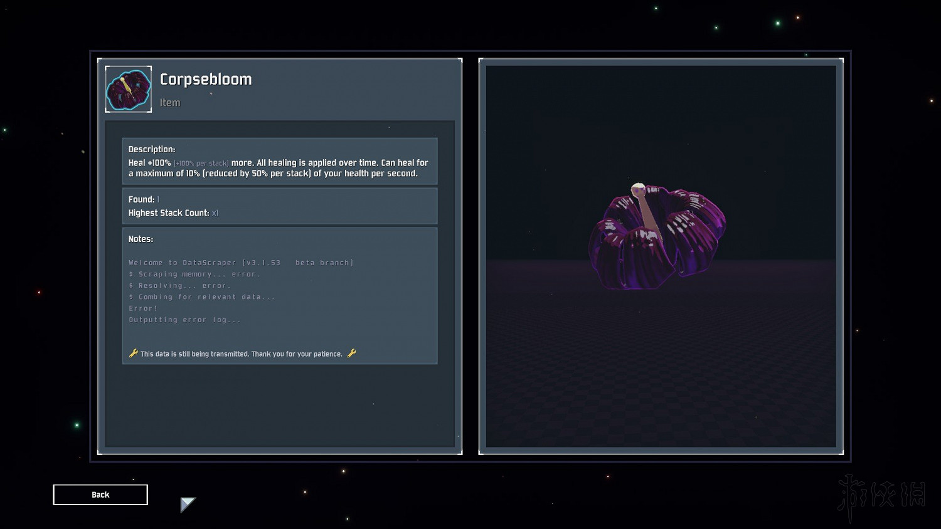Click the "Combing for relevant data" line
This screenshot has width=941, height=529.
(x=202, y=297)
